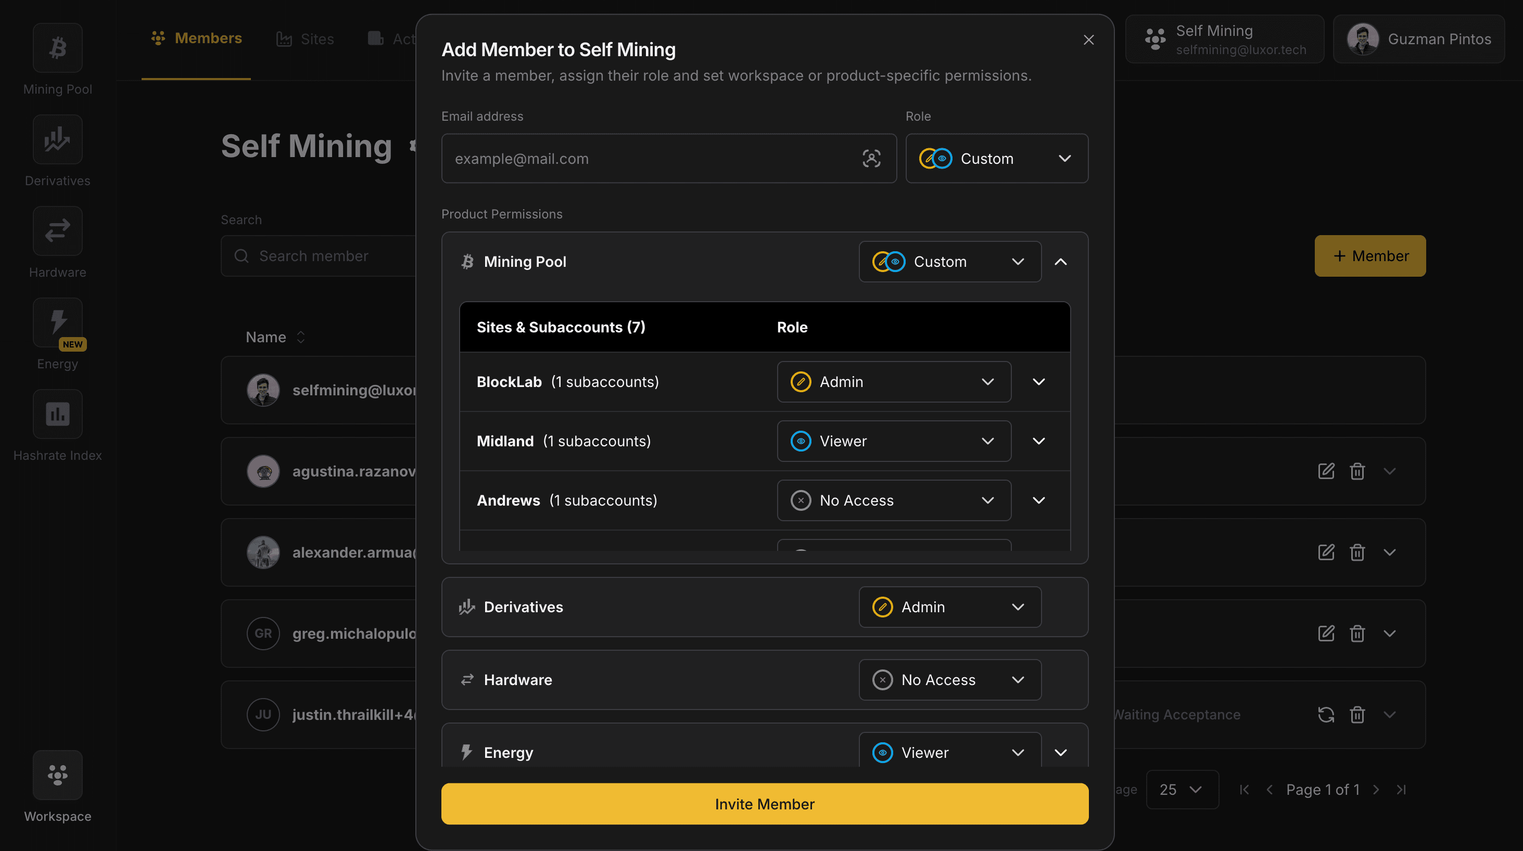Screen dimensions: 1523x851
Task: Click the contact picker icon in email field
Action: point(871,158)
